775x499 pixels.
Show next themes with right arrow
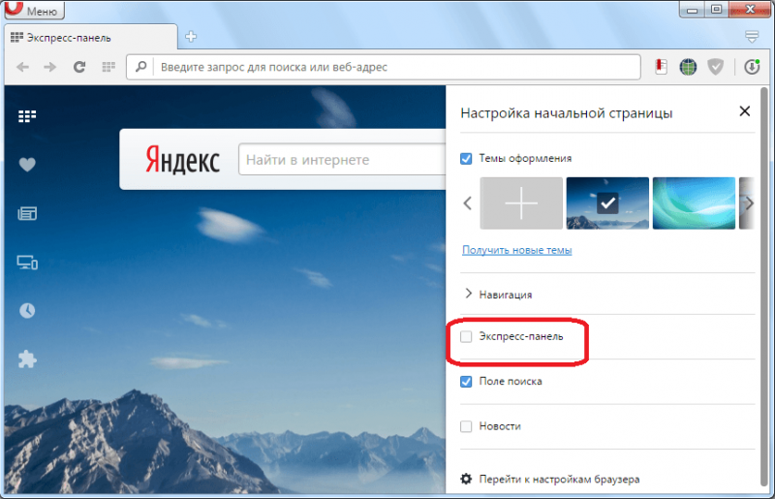click(x=749, y=203)
